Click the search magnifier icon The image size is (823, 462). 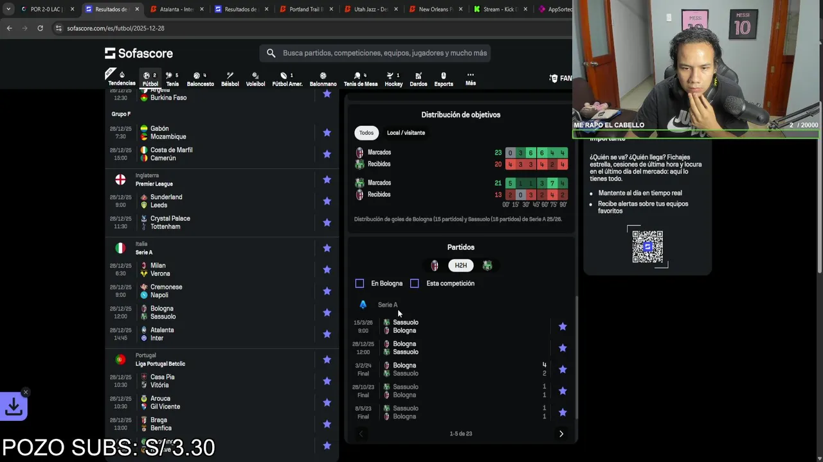[x=271, y=53]
